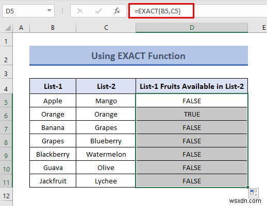Select row 11 header

coord(6,181)
